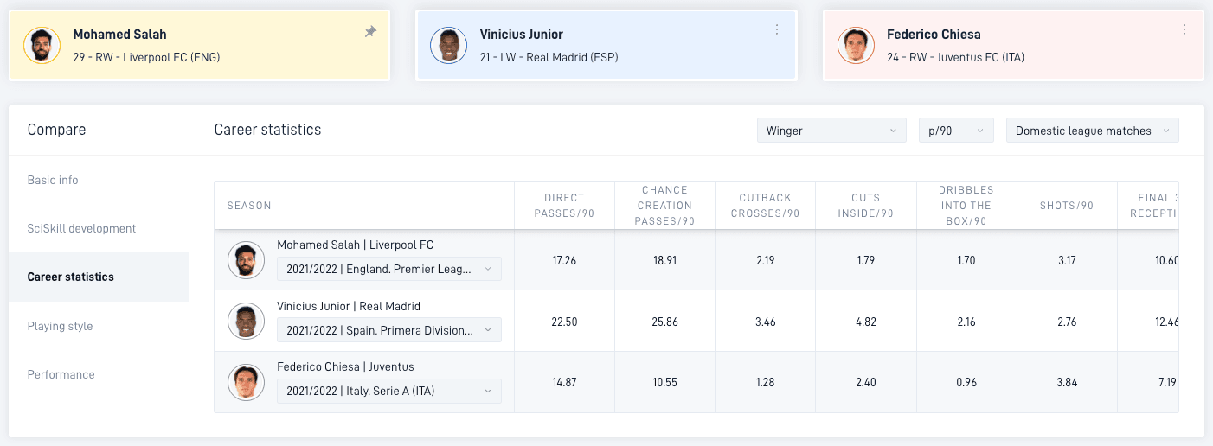This screenshot has width=1213, height=446.
Task: Click Vinicius Junior's avatar in the top card
Action: (x=448, y=45)
